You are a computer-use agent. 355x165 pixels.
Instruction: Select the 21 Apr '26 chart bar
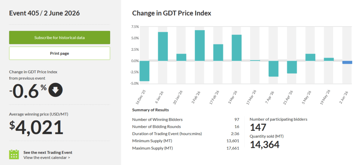[292, 67]
